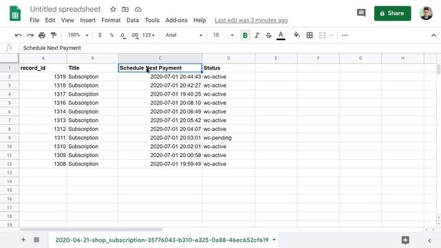
Task: Undo the last action
Action: [x=19, y=35]
